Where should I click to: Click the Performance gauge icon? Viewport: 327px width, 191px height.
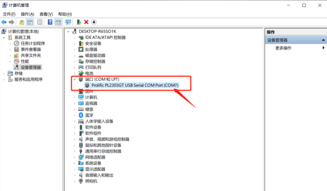(x=16, y=61)
